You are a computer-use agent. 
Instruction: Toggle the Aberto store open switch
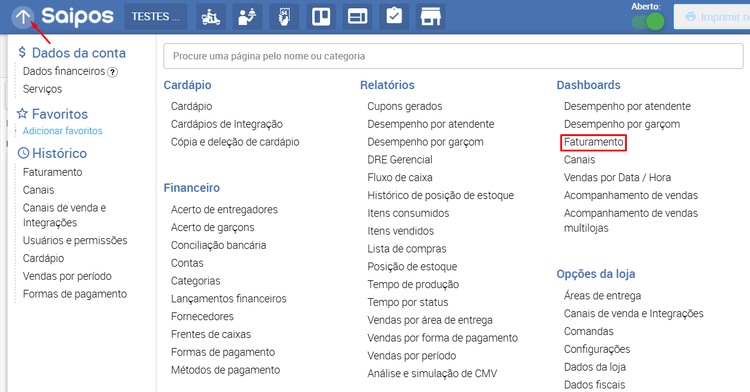tap(648, 22)
